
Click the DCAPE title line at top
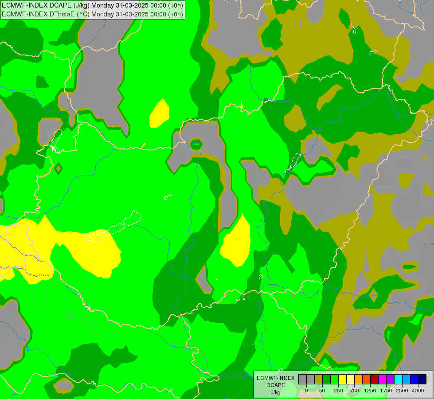(92, 5)
